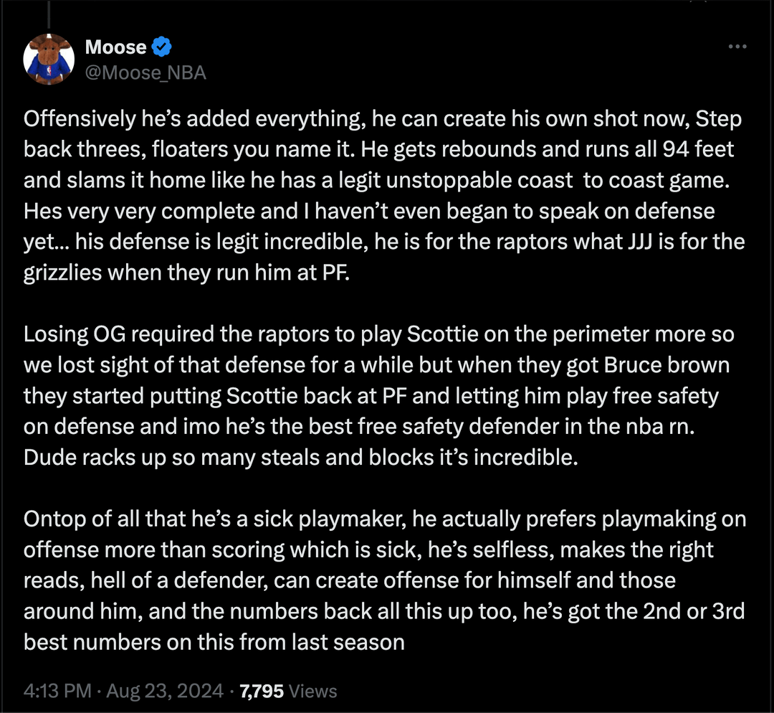Open the 7,795 Views count

coord(288,691)
